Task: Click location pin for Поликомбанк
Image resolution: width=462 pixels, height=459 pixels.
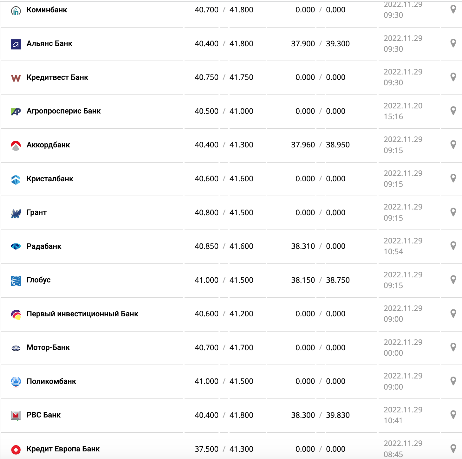Action: [453, 381]
